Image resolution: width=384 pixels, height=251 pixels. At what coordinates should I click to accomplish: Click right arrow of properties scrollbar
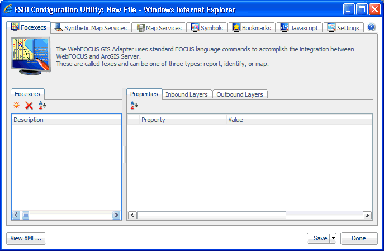[x=367, y=215]
